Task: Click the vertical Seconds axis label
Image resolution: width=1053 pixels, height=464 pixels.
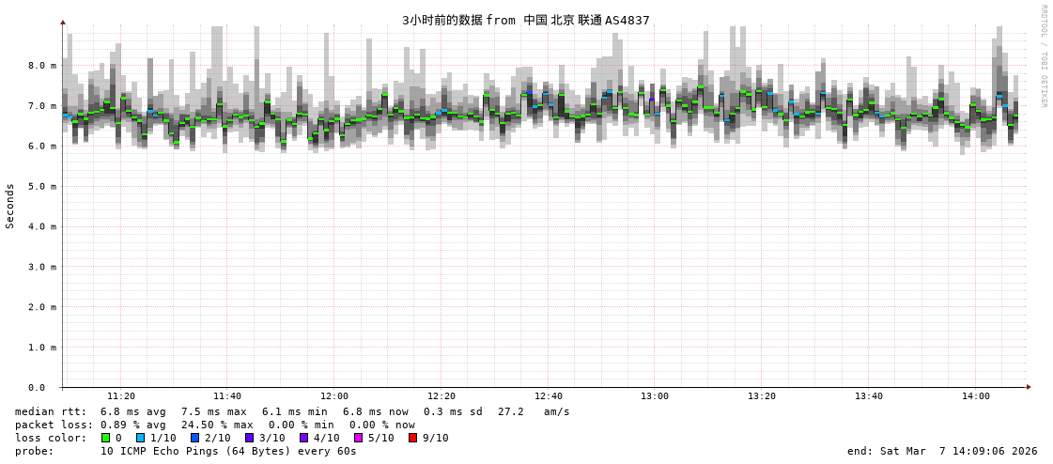Action: [10, 206]
